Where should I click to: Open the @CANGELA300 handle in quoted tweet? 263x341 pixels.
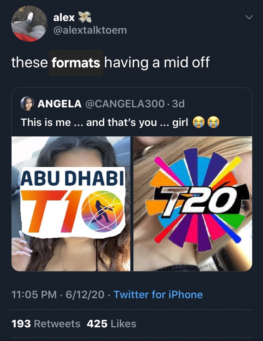coord(125,104)
